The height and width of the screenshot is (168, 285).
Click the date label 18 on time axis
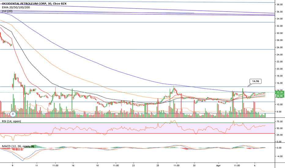click(97, 166)
